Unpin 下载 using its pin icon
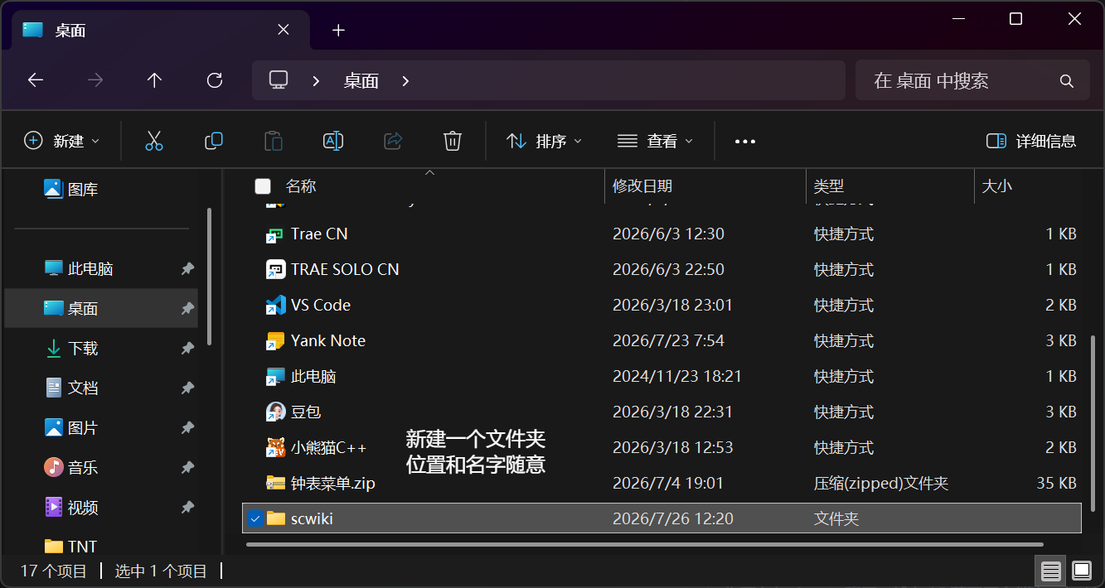 click(187, 349)
